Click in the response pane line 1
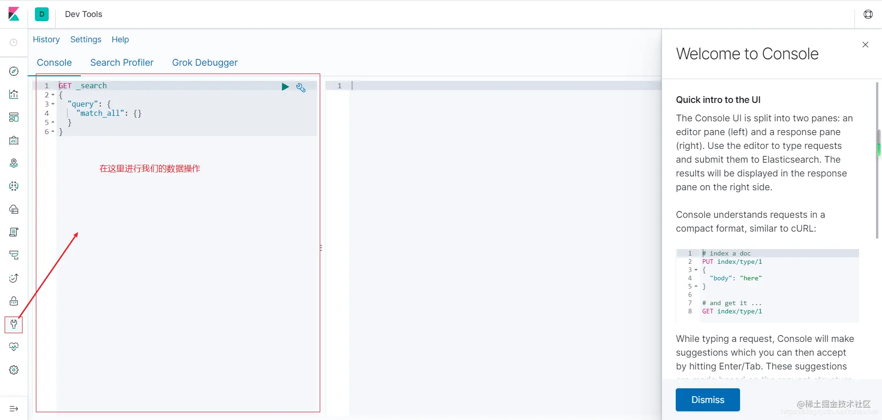Image resolution: width=882 pixels, height=420 pixels. (505, 86)
